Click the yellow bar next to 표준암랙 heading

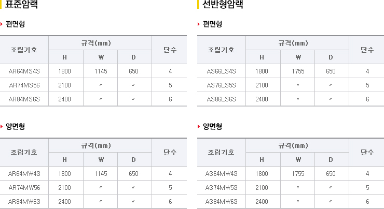click(x=1, y=4)
